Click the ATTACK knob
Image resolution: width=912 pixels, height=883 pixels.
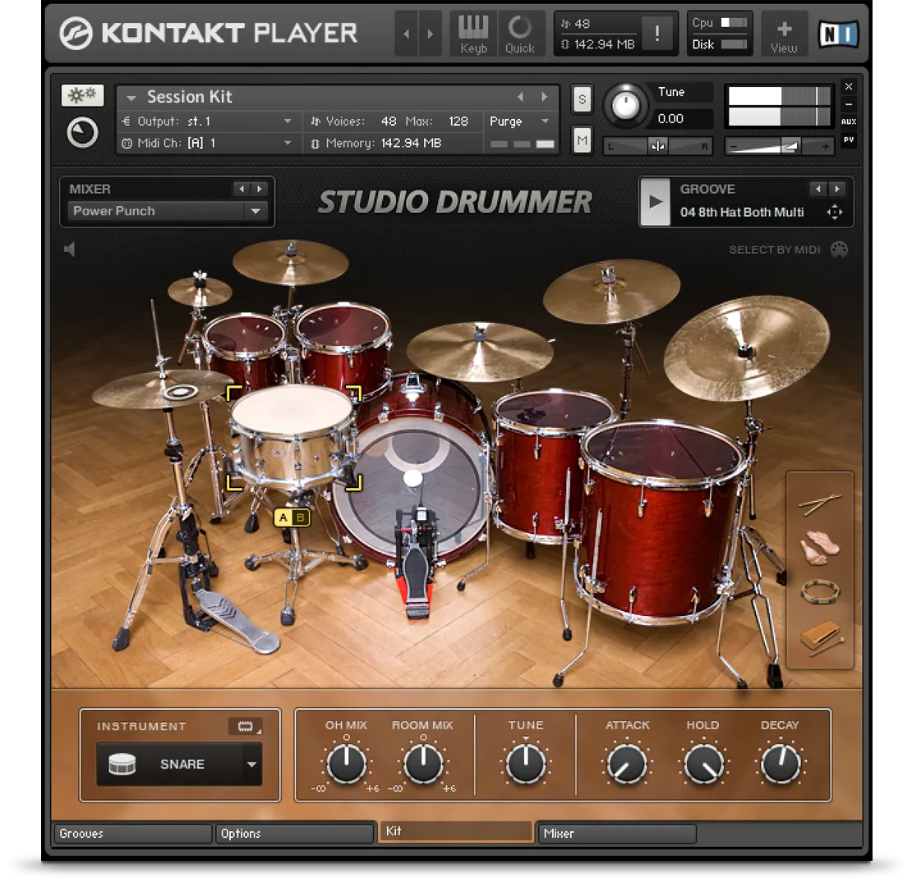tap(626, 763)
